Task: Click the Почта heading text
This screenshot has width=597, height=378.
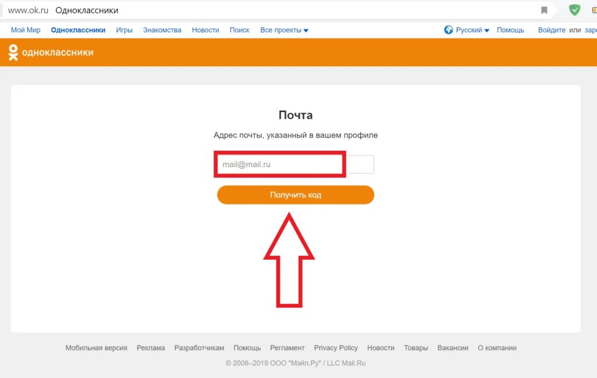Action: (296, 115)
